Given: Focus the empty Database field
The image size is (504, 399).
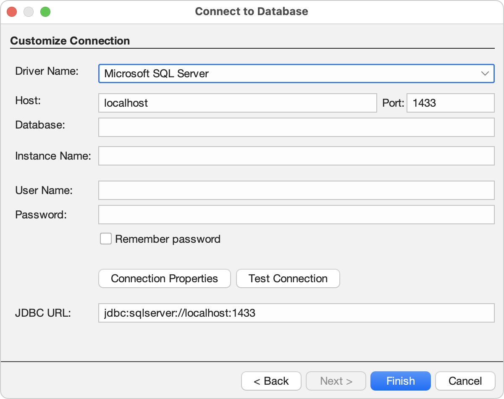Looking at the screenshot, I should pyautogui.click(x=296, y=127).
